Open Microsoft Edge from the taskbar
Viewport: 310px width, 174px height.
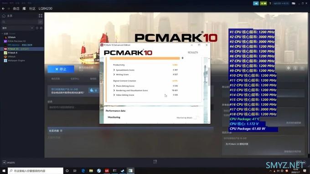tap(83, 171)
